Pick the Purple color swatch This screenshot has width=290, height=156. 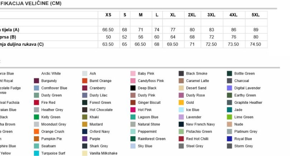[x=85, y=139]
